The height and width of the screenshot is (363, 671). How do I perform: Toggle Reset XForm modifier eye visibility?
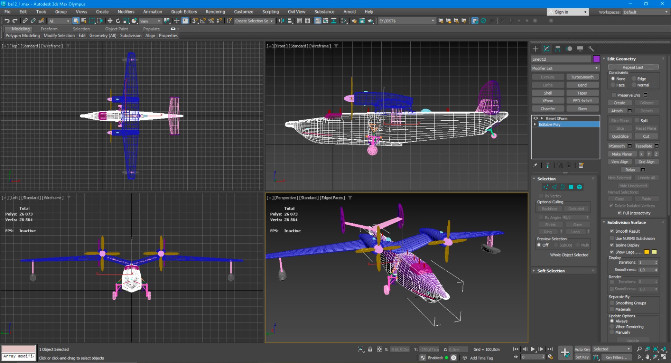point(535,119)
